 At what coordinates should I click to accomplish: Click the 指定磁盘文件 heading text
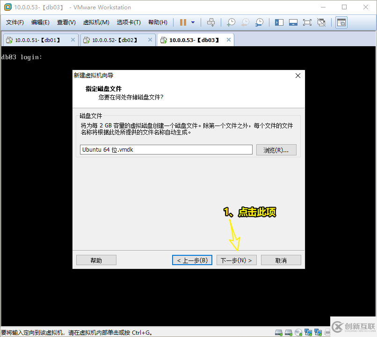(104, 89)
